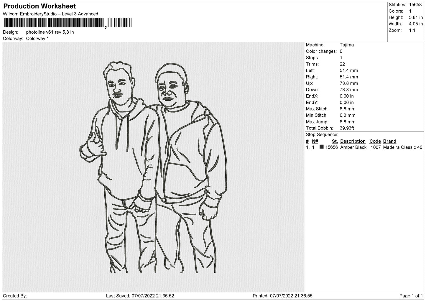Click the Zoom value 1:1
The height and width of the screenshot is (301, 426).
(x=412, y=30)
